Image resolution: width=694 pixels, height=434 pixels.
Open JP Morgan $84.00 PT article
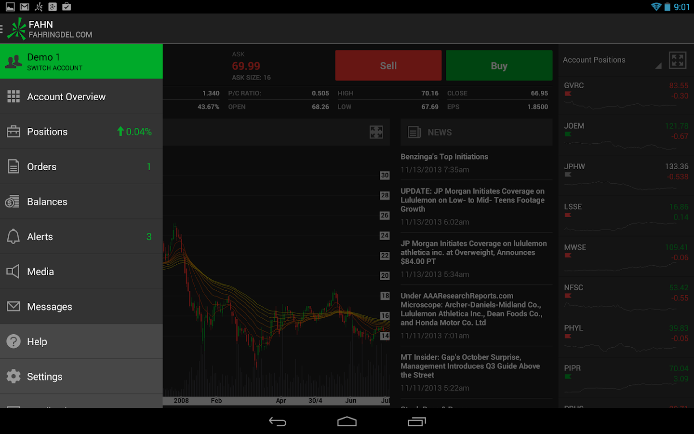point(477,259)
